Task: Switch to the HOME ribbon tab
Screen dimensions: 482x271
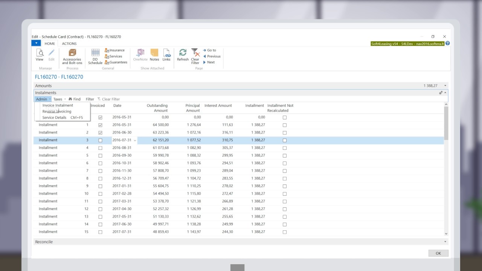Action: point(50,44)
